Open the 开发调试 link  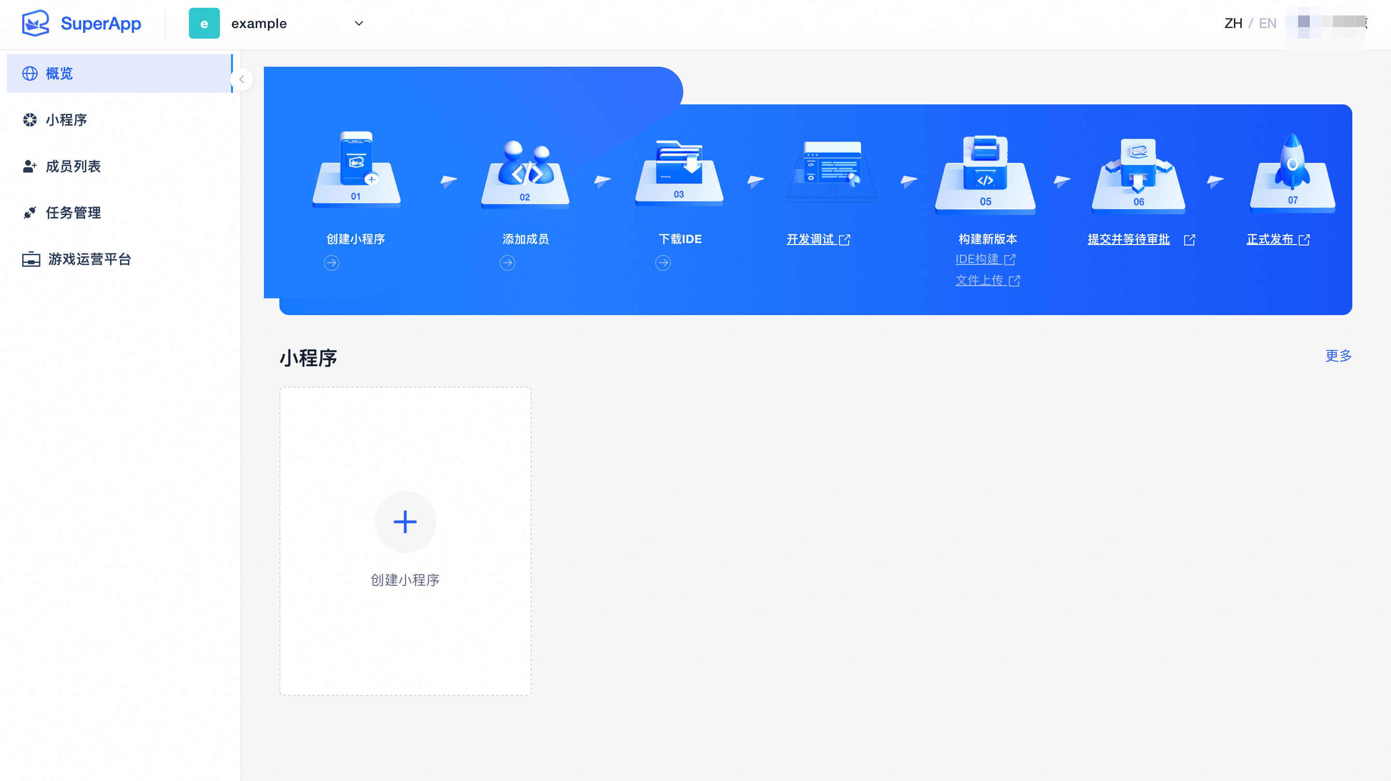[811, 239]
